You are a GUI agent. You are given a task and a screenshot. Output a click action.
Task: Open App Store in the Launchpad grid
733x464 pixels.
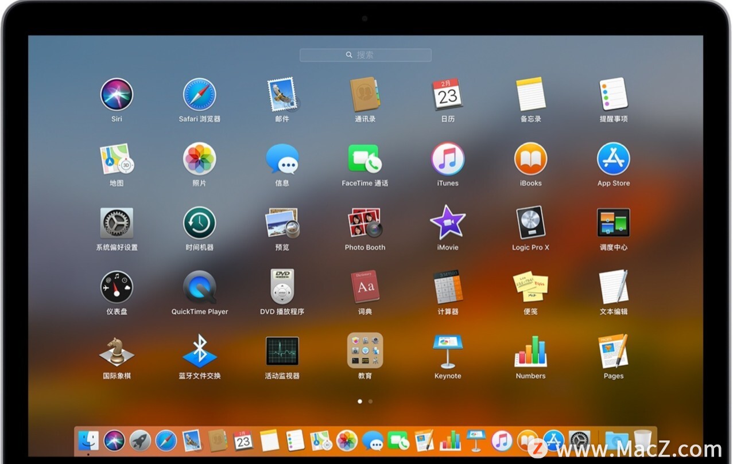pyautogui.click(x=614, y=159)
